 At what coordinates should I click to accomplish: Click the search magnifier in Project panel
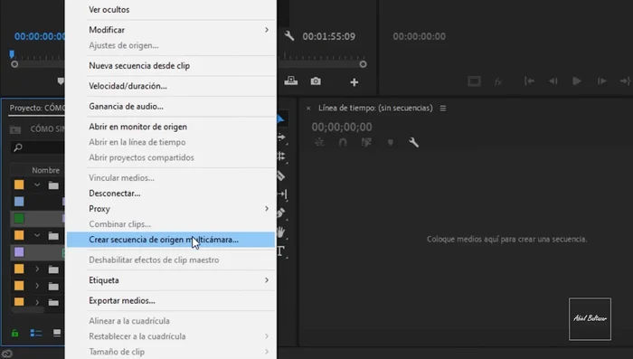tap(18, 147)
